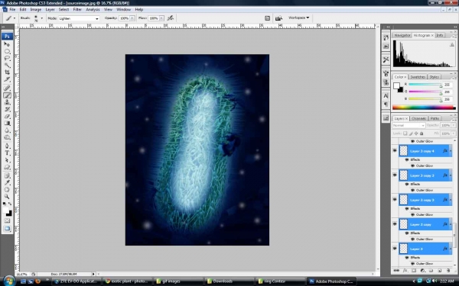Viewport: 459px width, 286px height.
Task: Collapse effects of Layer 3 copy 4
Action: (x=451, y=151)
